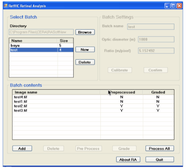
Task: Quit the application with Quit button
Action: point(160,159)
